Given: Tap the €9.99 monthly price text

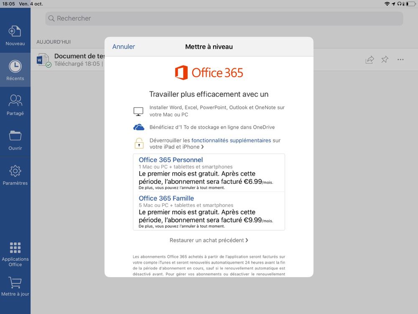Looking at the screenshot, I should coord(258,220).
